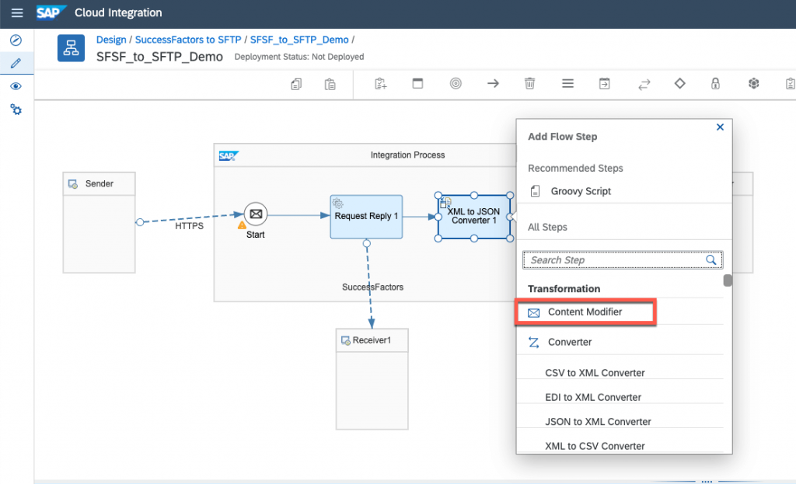Click the warning icon on Start
The width and height of the screenshot is (796, 484).
click(243, 225)
